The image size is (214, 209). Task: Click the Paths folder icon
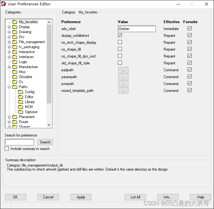(15, 87)
